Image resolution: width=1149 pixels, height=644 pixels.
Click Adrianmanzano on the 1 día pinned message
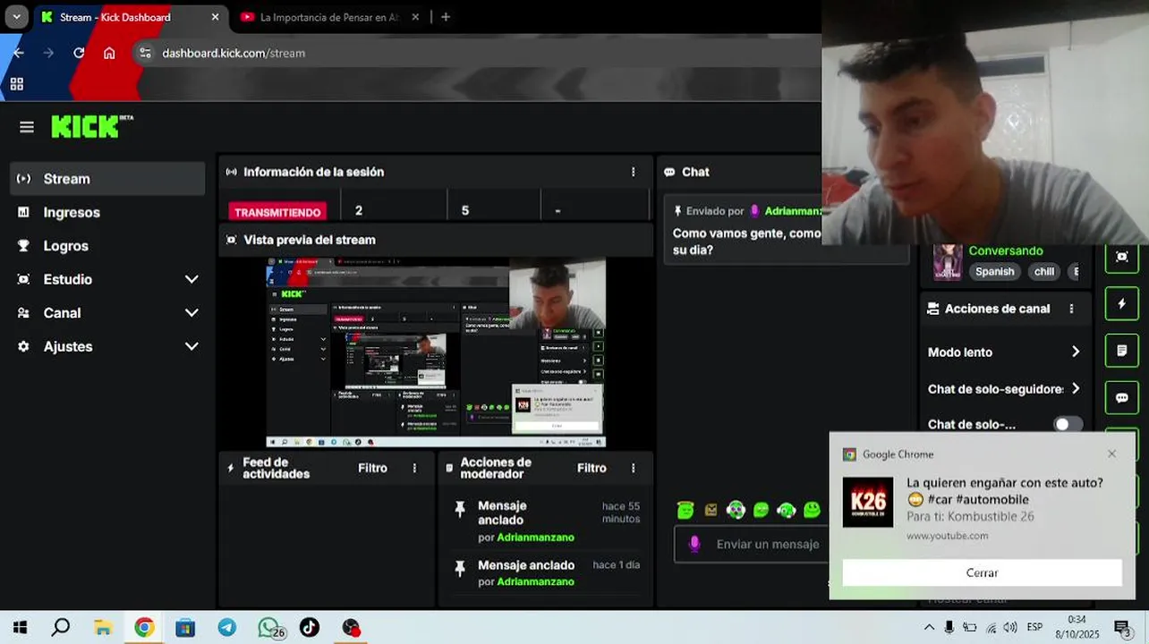[535, 581]
